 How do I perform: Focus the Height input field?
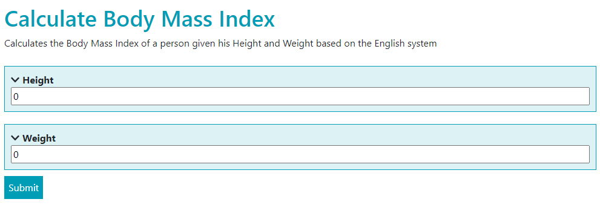click(x=300, y=96)
